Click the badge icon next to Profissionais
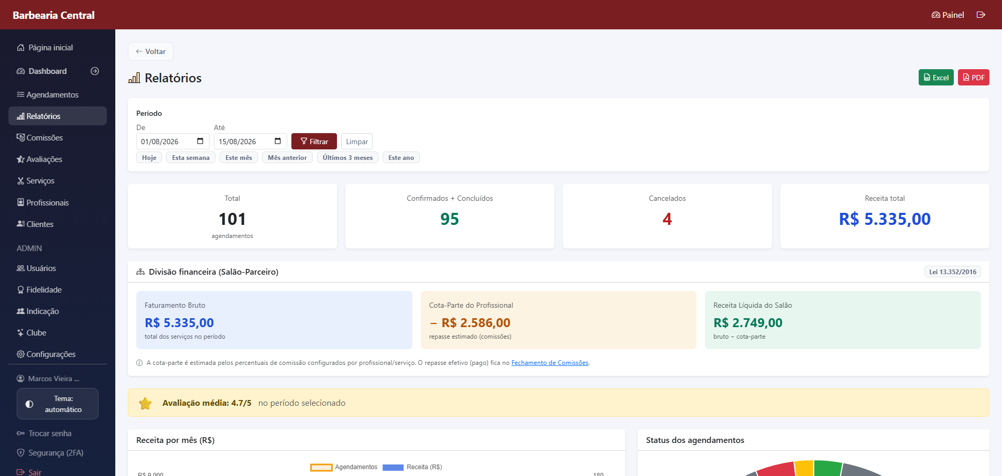1002x476 pixels. pos(21,202)
